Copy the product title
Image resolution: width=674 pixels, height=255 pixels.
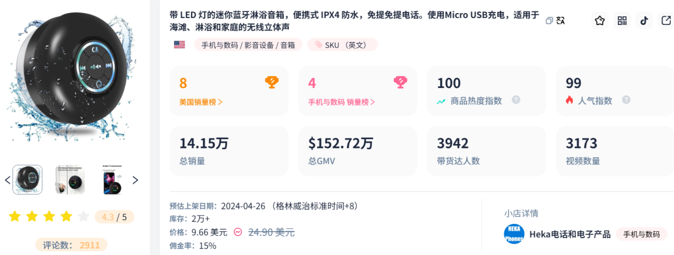(x=549, y=21)
